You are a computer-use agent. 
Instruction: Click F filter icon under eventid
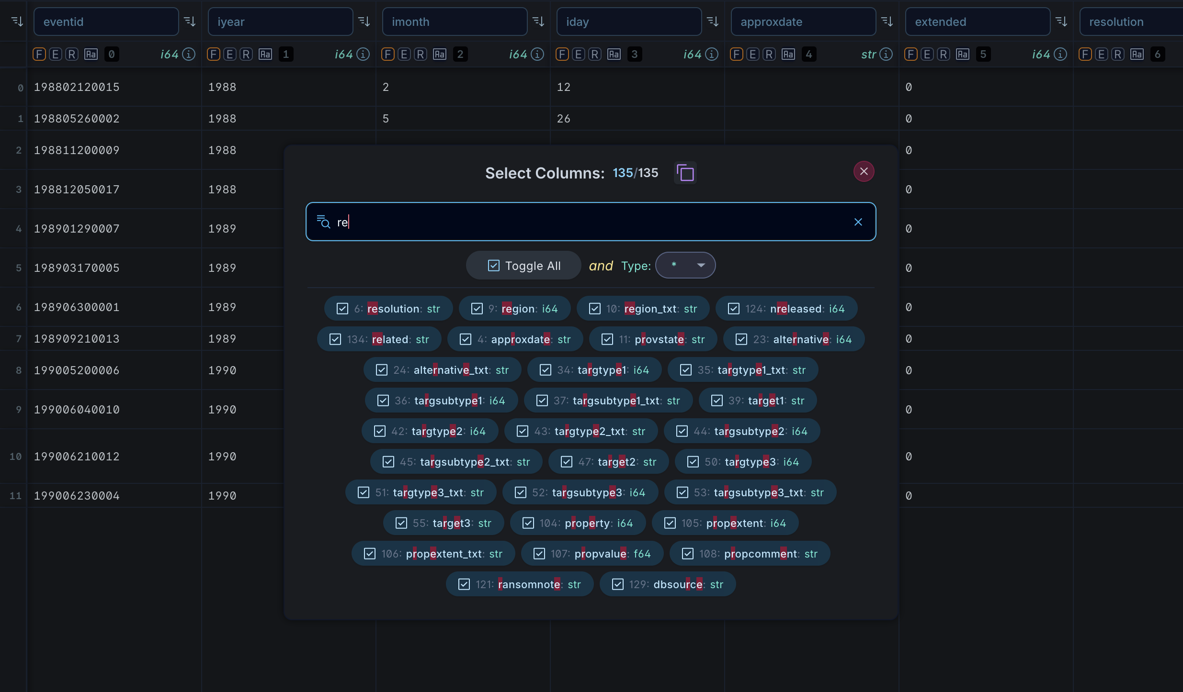coord(39,55)
